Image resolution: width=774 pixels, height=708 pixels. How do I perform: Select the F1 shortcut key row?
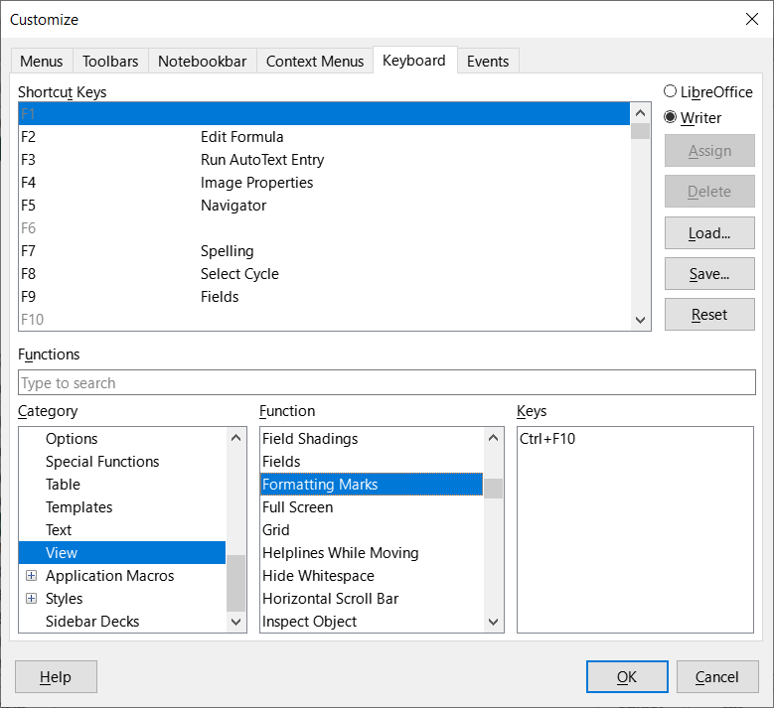coord(324,114)
